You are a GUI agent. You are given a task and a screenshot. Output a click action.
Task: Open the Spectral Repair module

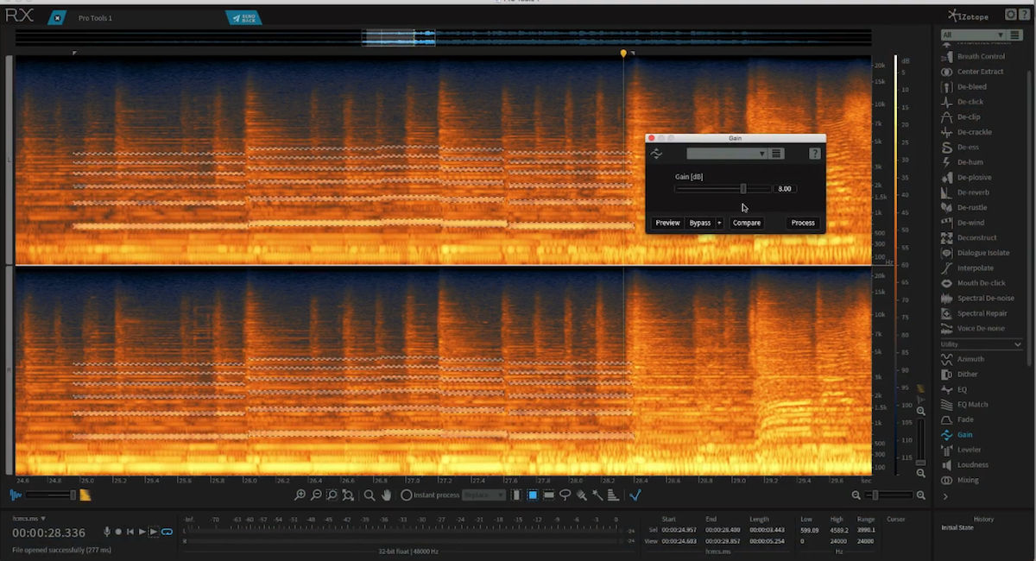[982, 313]
